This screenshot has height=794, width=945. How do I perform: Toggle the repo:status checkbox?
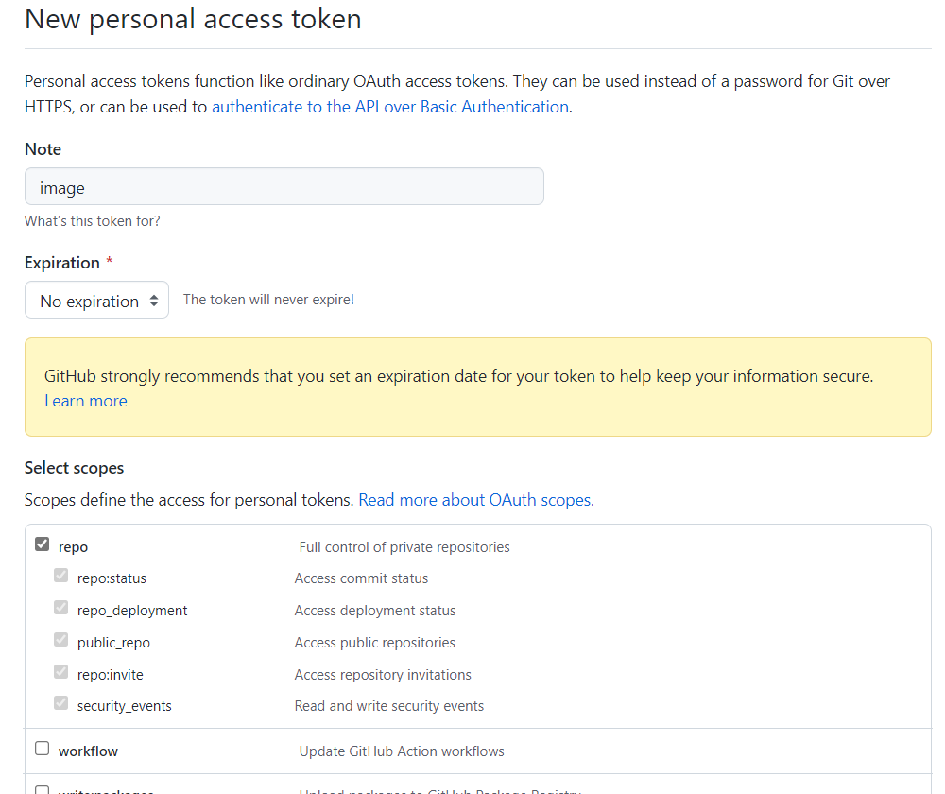tap(61, 576)
